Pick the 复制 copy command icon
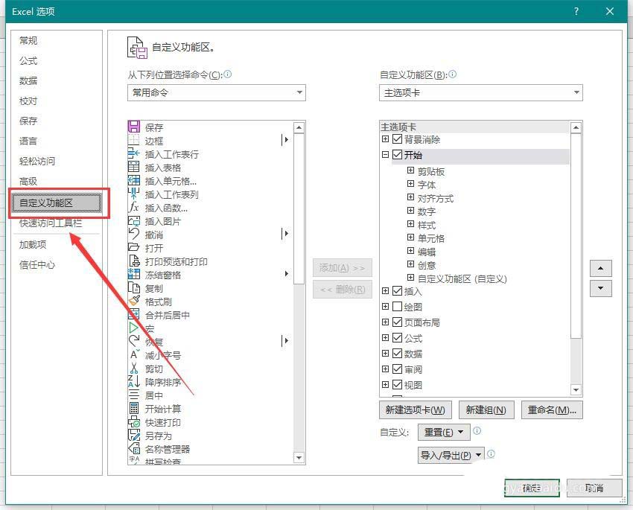 pos(133,287)
